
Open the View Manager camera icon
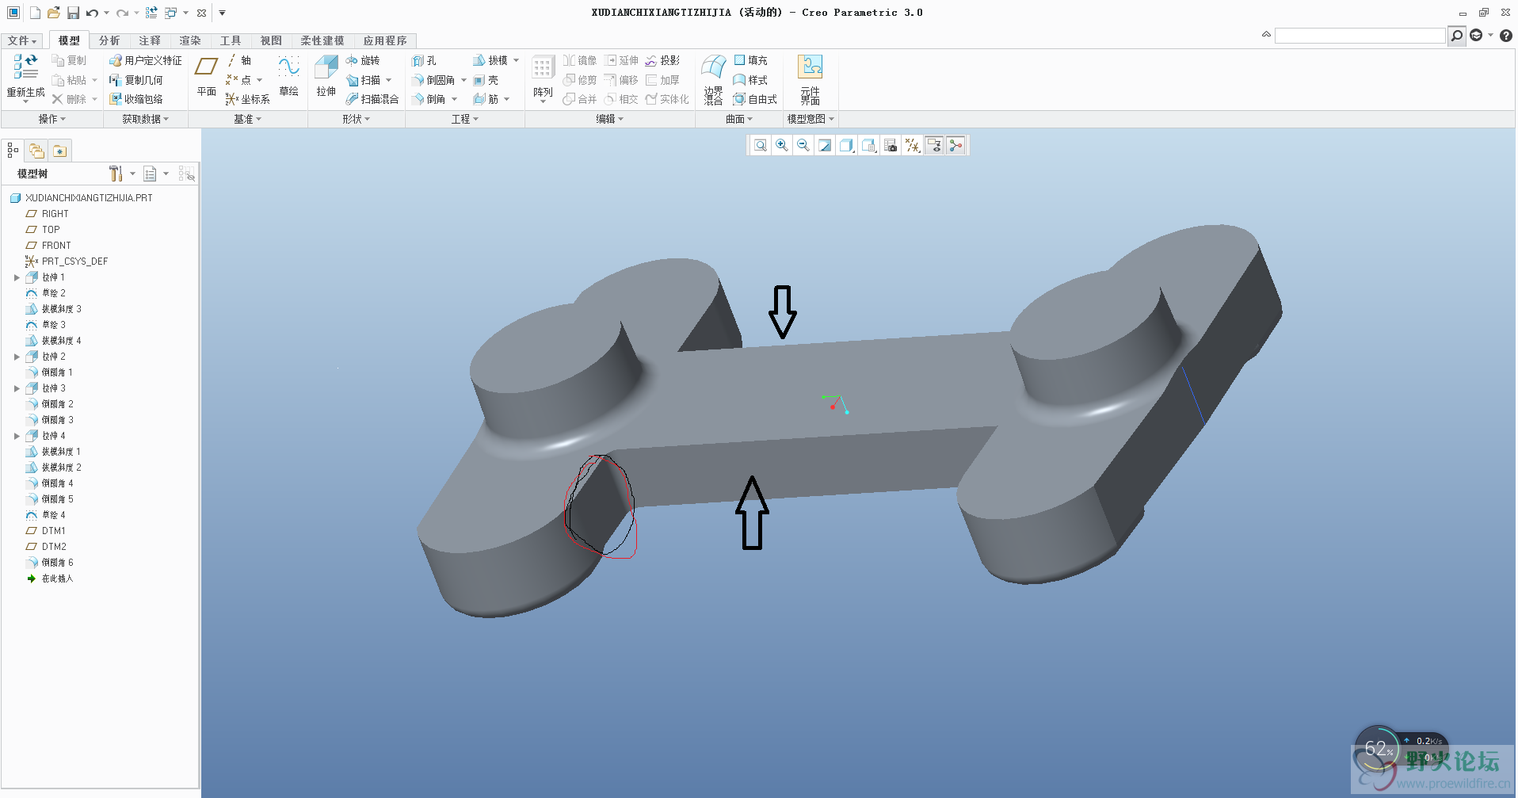coord(891,145)
